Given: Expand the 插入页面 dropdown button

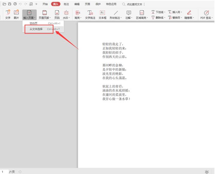Looking at the screenshot, I should click(29, 15).
